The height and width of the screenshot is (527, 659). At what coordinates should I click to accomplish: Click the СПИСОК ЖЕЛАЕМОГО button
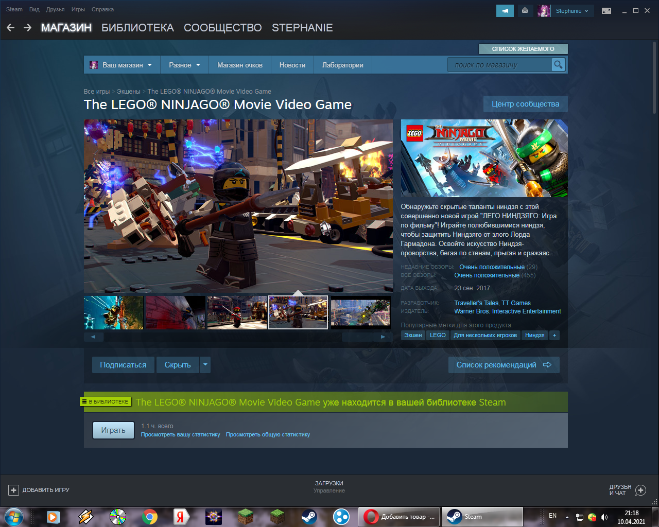click(523, 49)
